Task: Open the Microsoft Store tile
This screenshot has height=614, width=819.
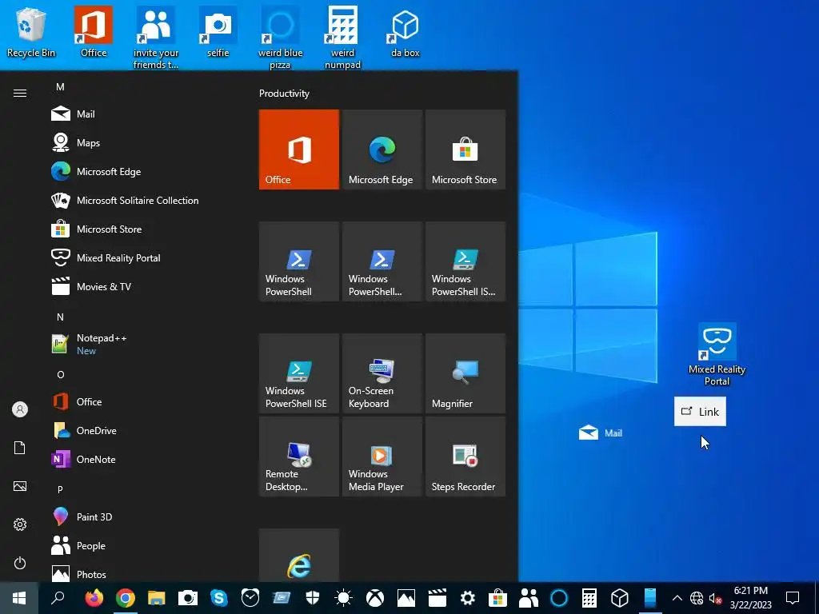Action: pos(465,150)
